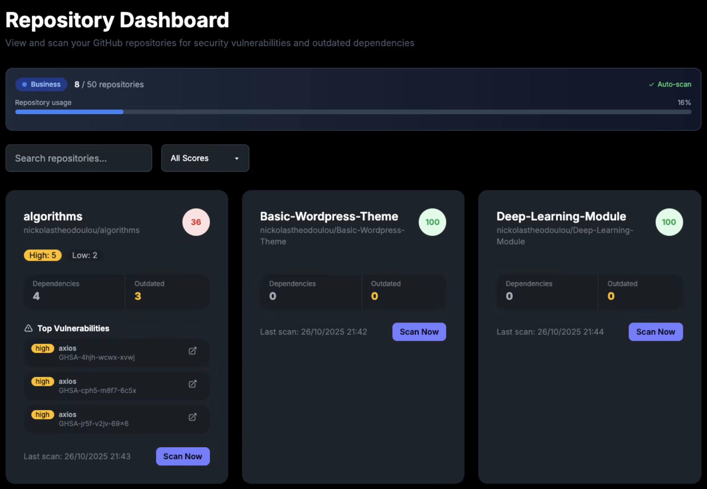Open the All Scores dropdown
This screenshot has height=489, width=707.
[205, 158]
